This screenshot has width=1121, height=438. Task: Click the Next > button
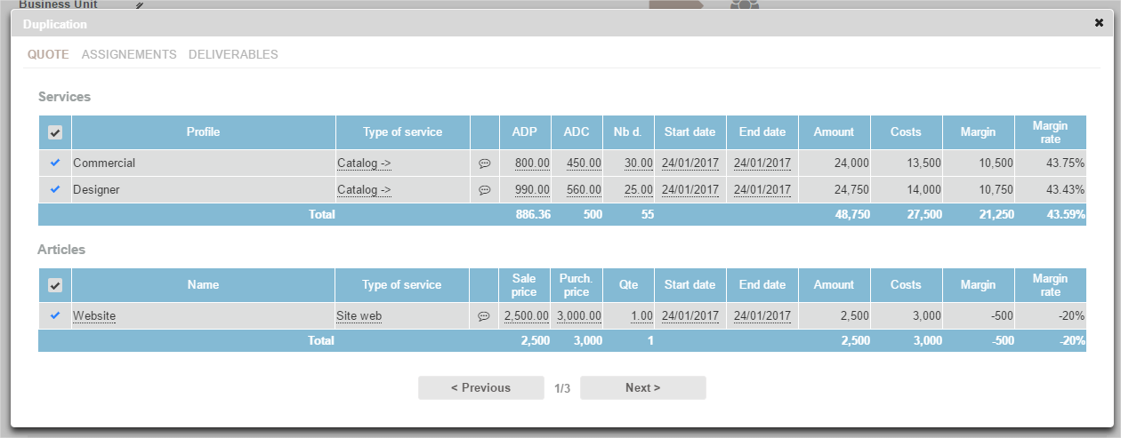pyautogui.click(x=642, y=388)
